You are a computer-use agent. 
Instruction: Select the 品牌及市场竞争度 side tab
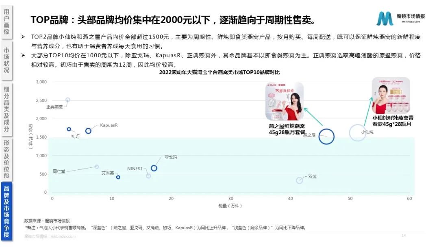click(7, 211)
